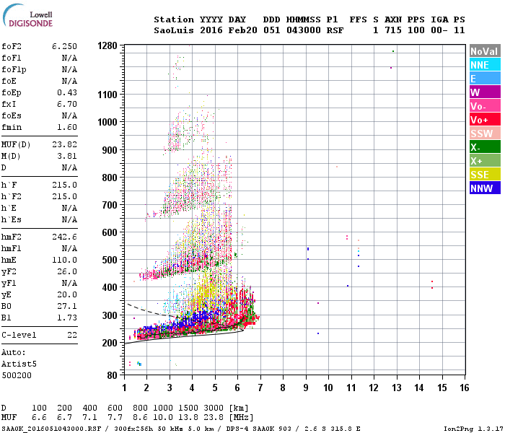505x433 pixels.
Task: Click the fxI value 6.70
Action: (x=67, y=104)
